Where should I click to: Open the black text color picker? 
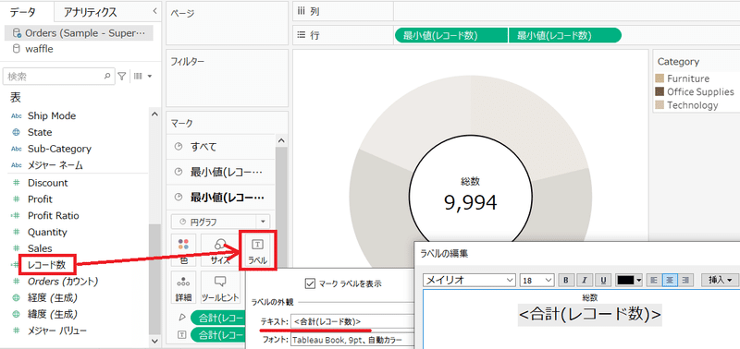click(x=629, y=280)
